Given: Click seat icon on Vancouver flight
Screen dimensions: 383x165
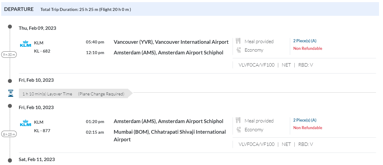Looking at the screenshot, I should (238, 50).
